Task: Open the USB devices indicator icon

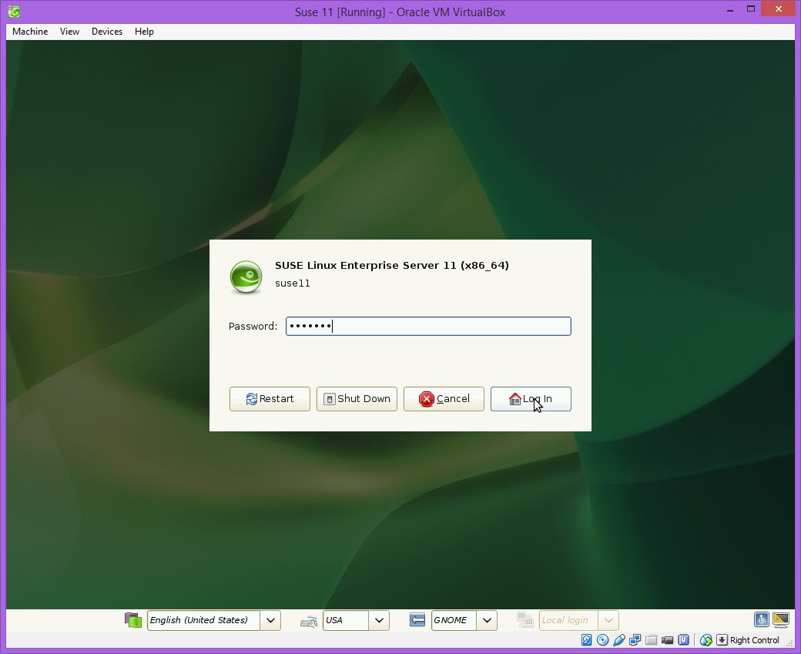Action: tap(619, 639)
